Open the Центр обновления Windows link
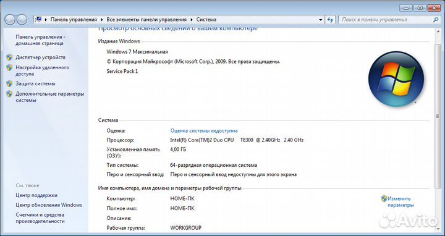445x236 pixels. (x=49, y=205)
